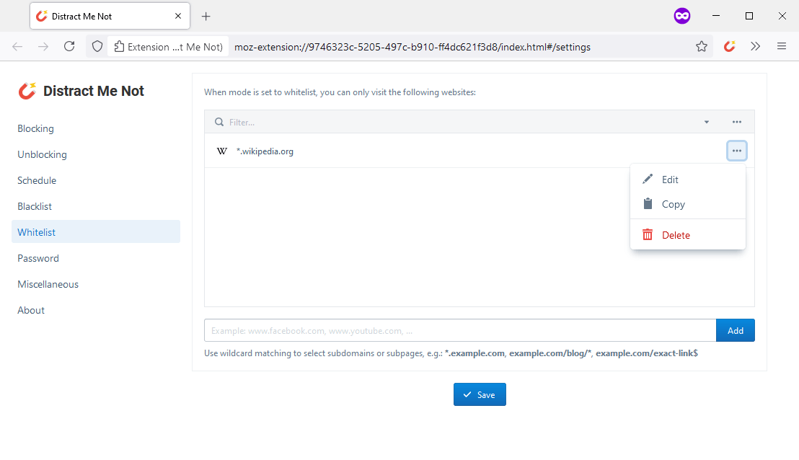Click into the Filter search box
Viewport: 799px width, 460px height.
(462, 122)
